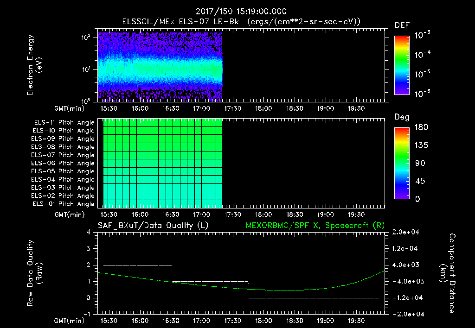Click the 90 degree colorbar value

pos(420,163)
